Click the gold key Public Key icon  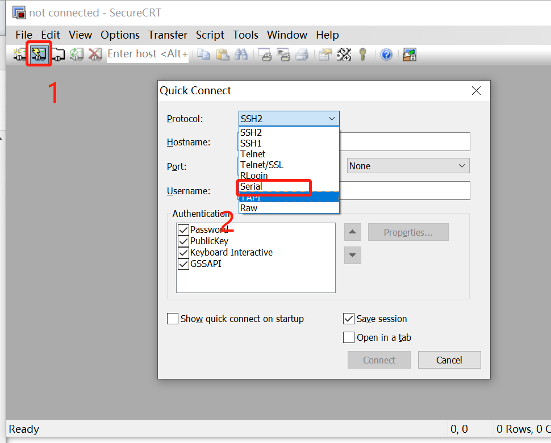[x=363, y=55]
